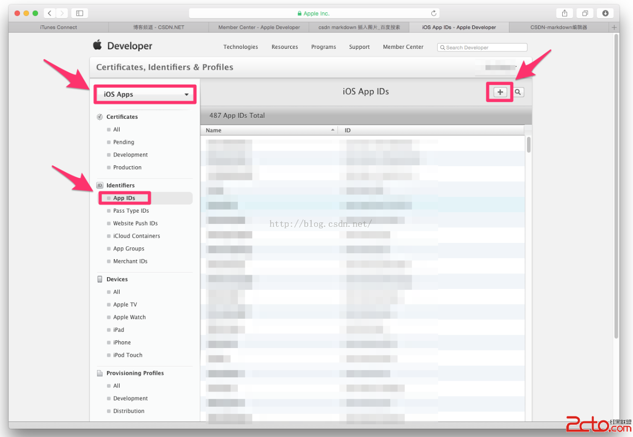Switch to the iTunes Connect tab
Screen dimensions: 633x437
click(59, 27)
